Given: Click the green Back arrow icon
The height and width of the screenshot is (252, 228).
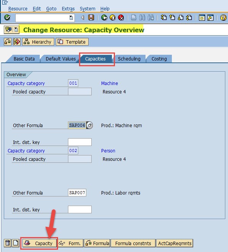Looking at the screenshot, I should 104,18.
